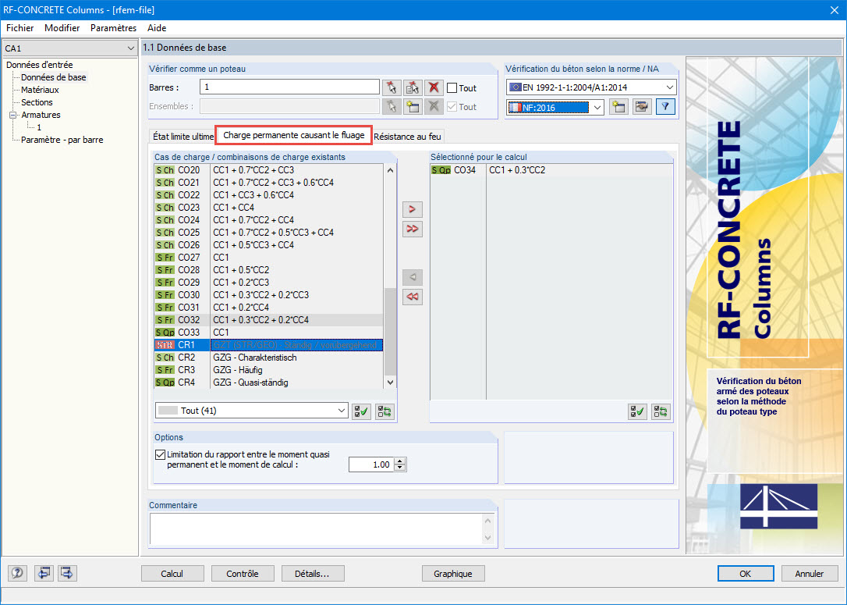The width and height of the screenshot is (847, 605).
Task: Click the load list vertical scrollbar thumb
Action: coord(391,332)
